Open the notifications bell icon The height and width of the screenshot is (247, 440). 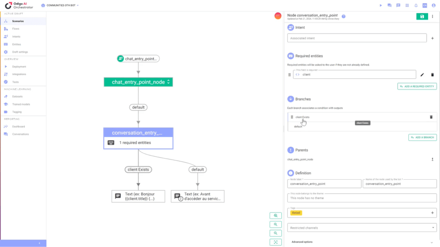416,5
